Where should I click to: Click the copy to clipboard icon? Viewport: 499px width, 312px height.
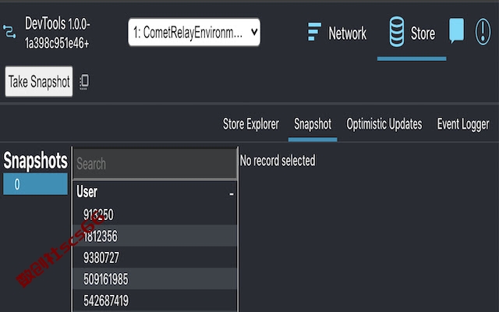click(x=84, y=82)
